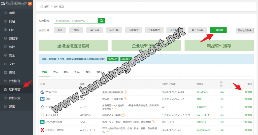Image resolution: width=258 pixels, height=135 pixels.
Task: Click the 终端 sidebar terminal icon
Action: 6,72
